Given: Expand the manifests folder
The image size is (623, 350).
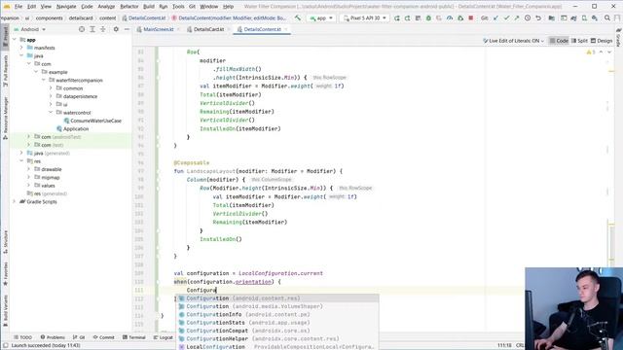Looking at the screenshot, I should pyautogui.click(x=21, y=48).
